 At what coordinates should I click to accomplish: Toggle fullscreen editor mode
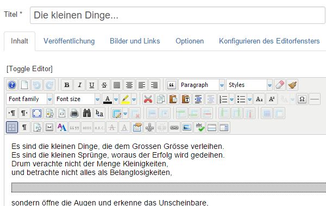37,113
